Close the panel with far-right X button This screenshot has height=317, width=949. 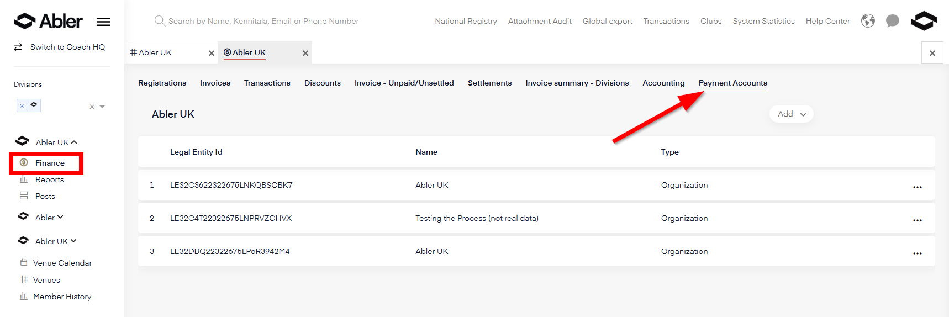point(932,53)
